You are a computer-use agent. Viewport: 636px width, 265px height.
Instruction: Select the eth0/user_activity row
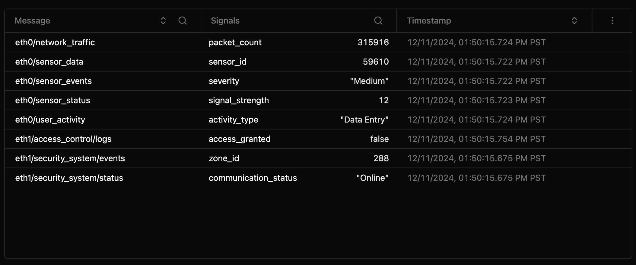point(50,120)
